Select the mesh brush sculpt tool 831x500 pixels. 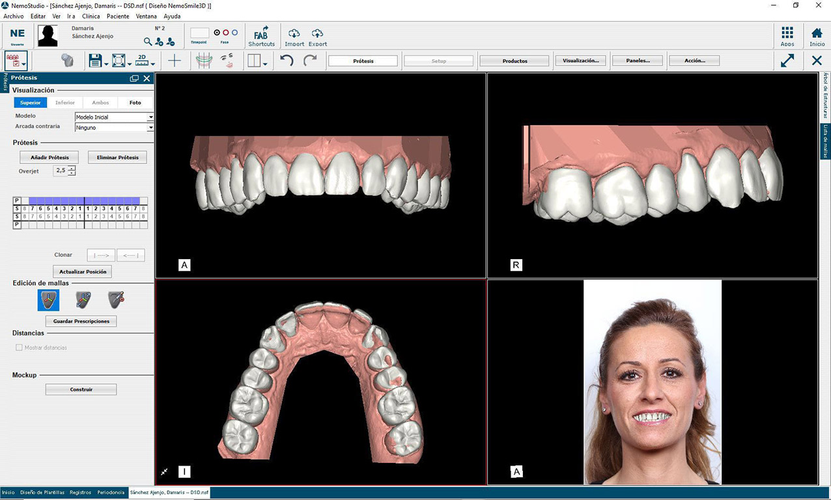coord(116,300)
